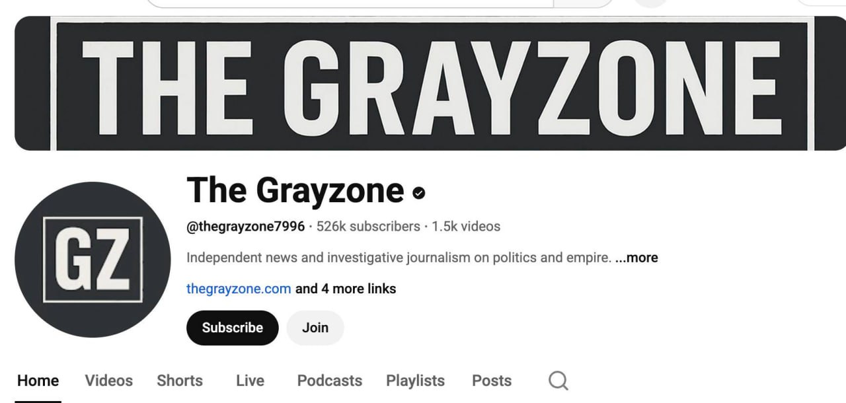
Task: View the Playlists tab
Action: click(x=415, y=381)
